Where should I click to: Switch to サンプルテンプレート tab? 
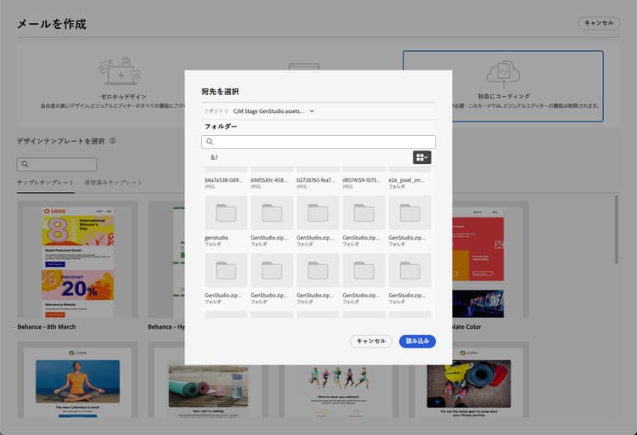(46, 183)
